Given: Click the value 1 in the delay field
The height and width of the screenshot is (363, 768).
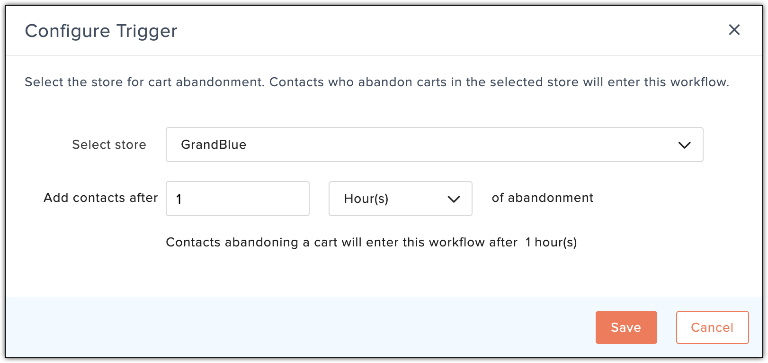Looking at the screenshot, I should pos(179,199).
